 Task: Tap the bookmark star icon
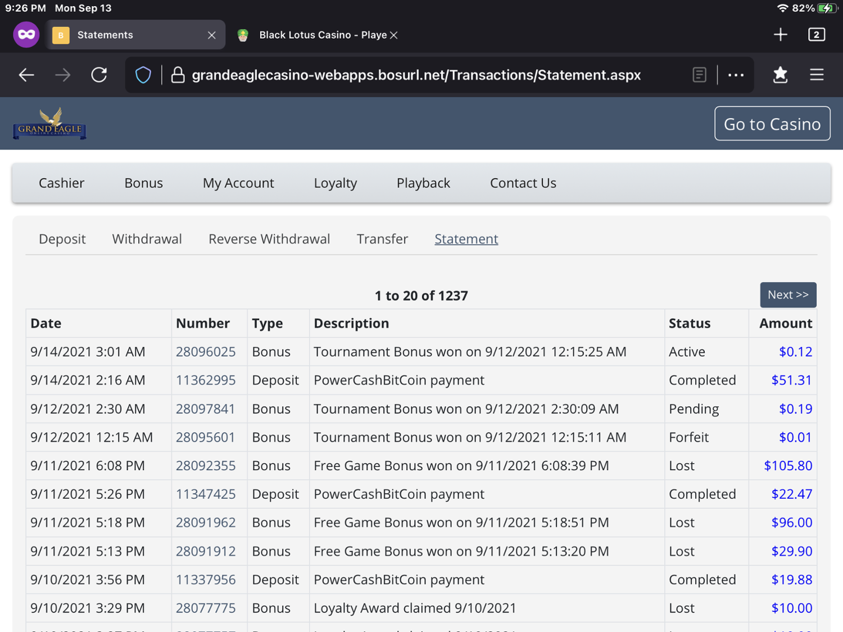click(x=780, y=75)
